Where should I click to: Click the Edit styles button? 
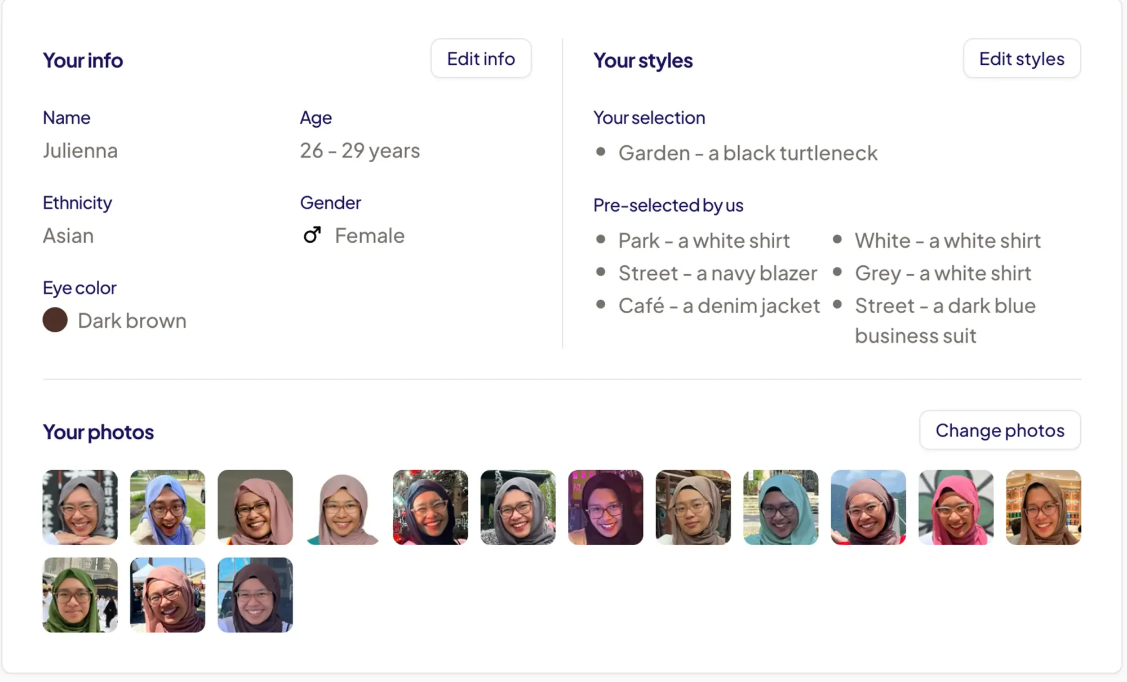click(x=1021, y=58)
